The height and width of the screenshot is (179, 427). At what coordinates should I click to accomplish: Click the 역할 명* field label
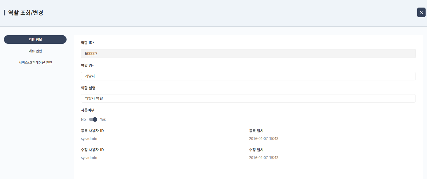(87, 65)
